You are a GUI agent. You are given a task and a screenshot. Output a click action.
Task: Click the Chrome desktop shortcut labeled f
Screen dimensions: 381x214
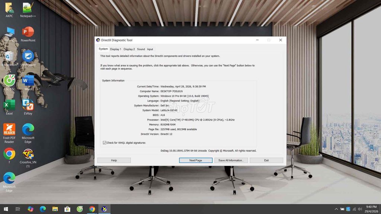[9, 156]
